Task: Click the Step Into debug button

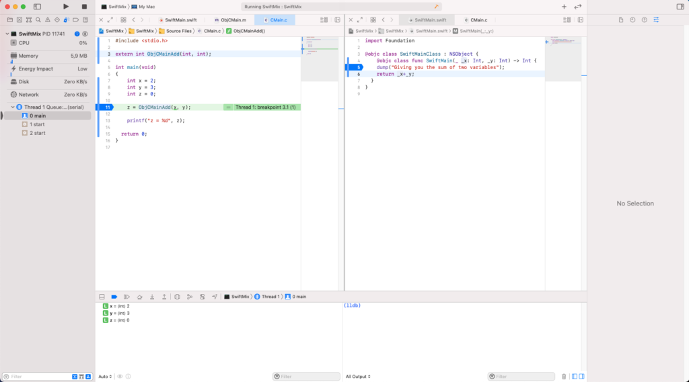Action: [151, 296]
